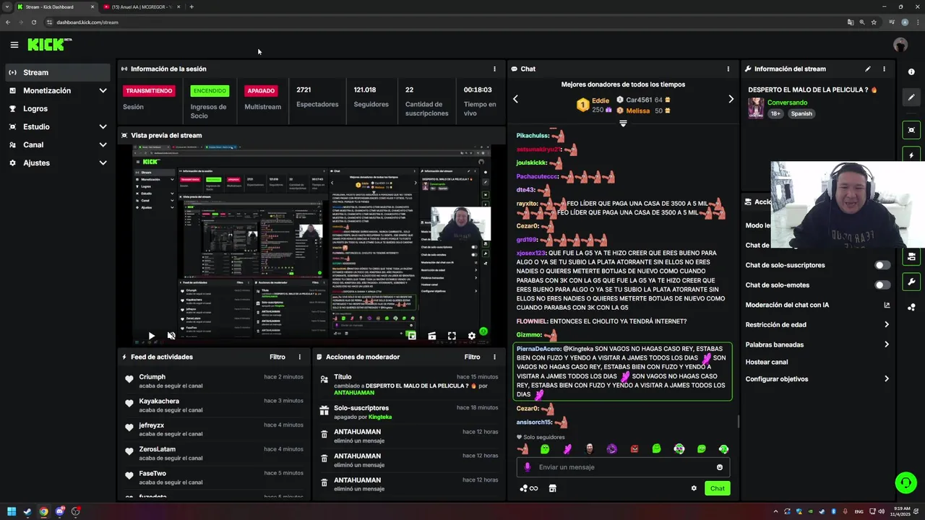The image size is (925, 520).
Task: Click Kayakachera in activity feed
Action: [159, 401]
